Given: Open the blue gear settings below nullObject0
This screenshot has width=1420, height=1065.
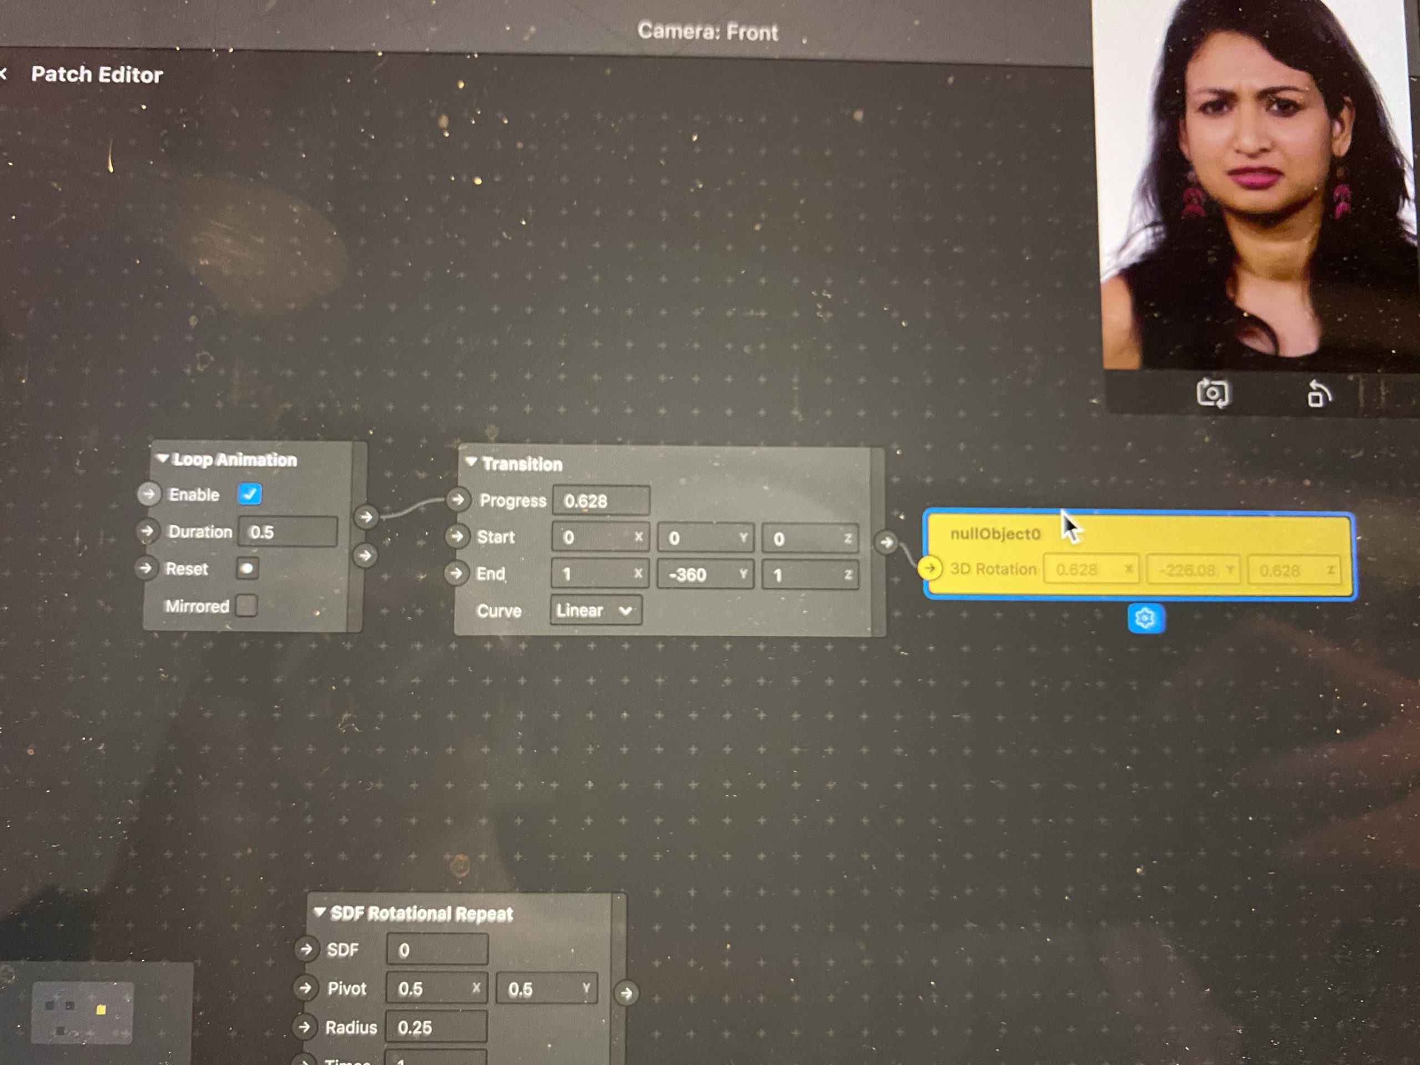Looking at the screenshot, I should click(1146, 619).
